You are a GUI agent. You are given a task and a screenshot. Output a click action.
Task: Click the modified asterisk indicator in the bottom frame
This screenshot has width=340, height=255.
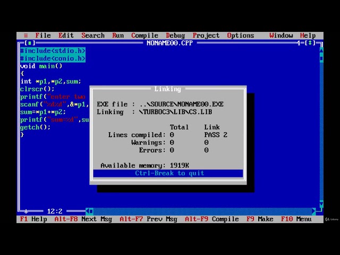(x=26, y=211)
